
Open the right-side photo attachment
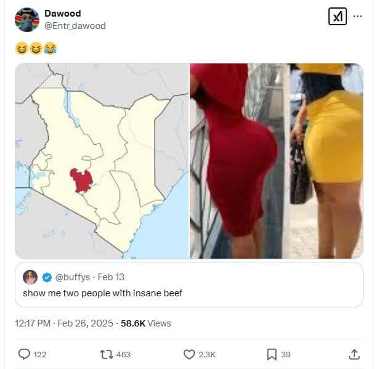click(x=277, y=161)
